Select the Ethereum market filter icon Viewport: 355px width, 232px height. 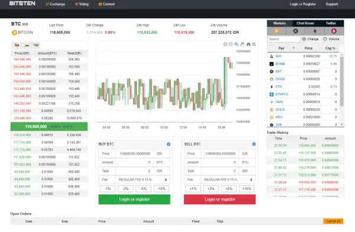(x=315, y=31)
